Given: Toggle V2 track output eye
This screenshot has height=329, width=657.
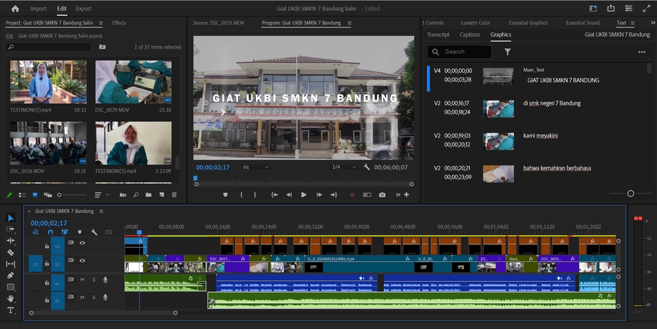Looking at the screenshot, I should (82, 243).
